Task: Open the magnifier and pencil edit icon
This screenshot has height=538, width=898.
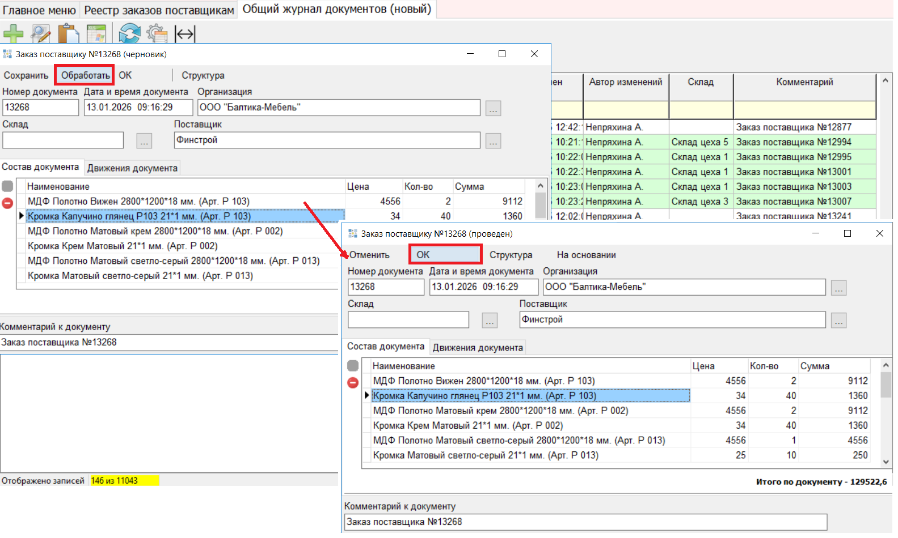Action: [41, 34]
